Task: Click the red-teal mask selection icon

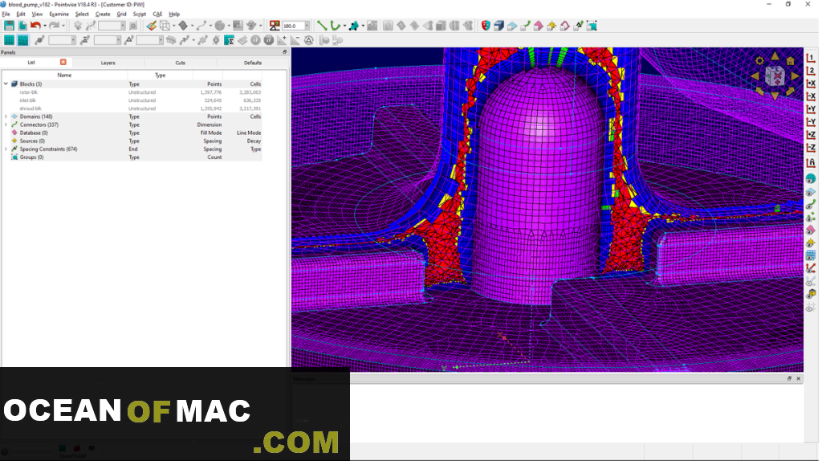Action: (x=486, y=26)
